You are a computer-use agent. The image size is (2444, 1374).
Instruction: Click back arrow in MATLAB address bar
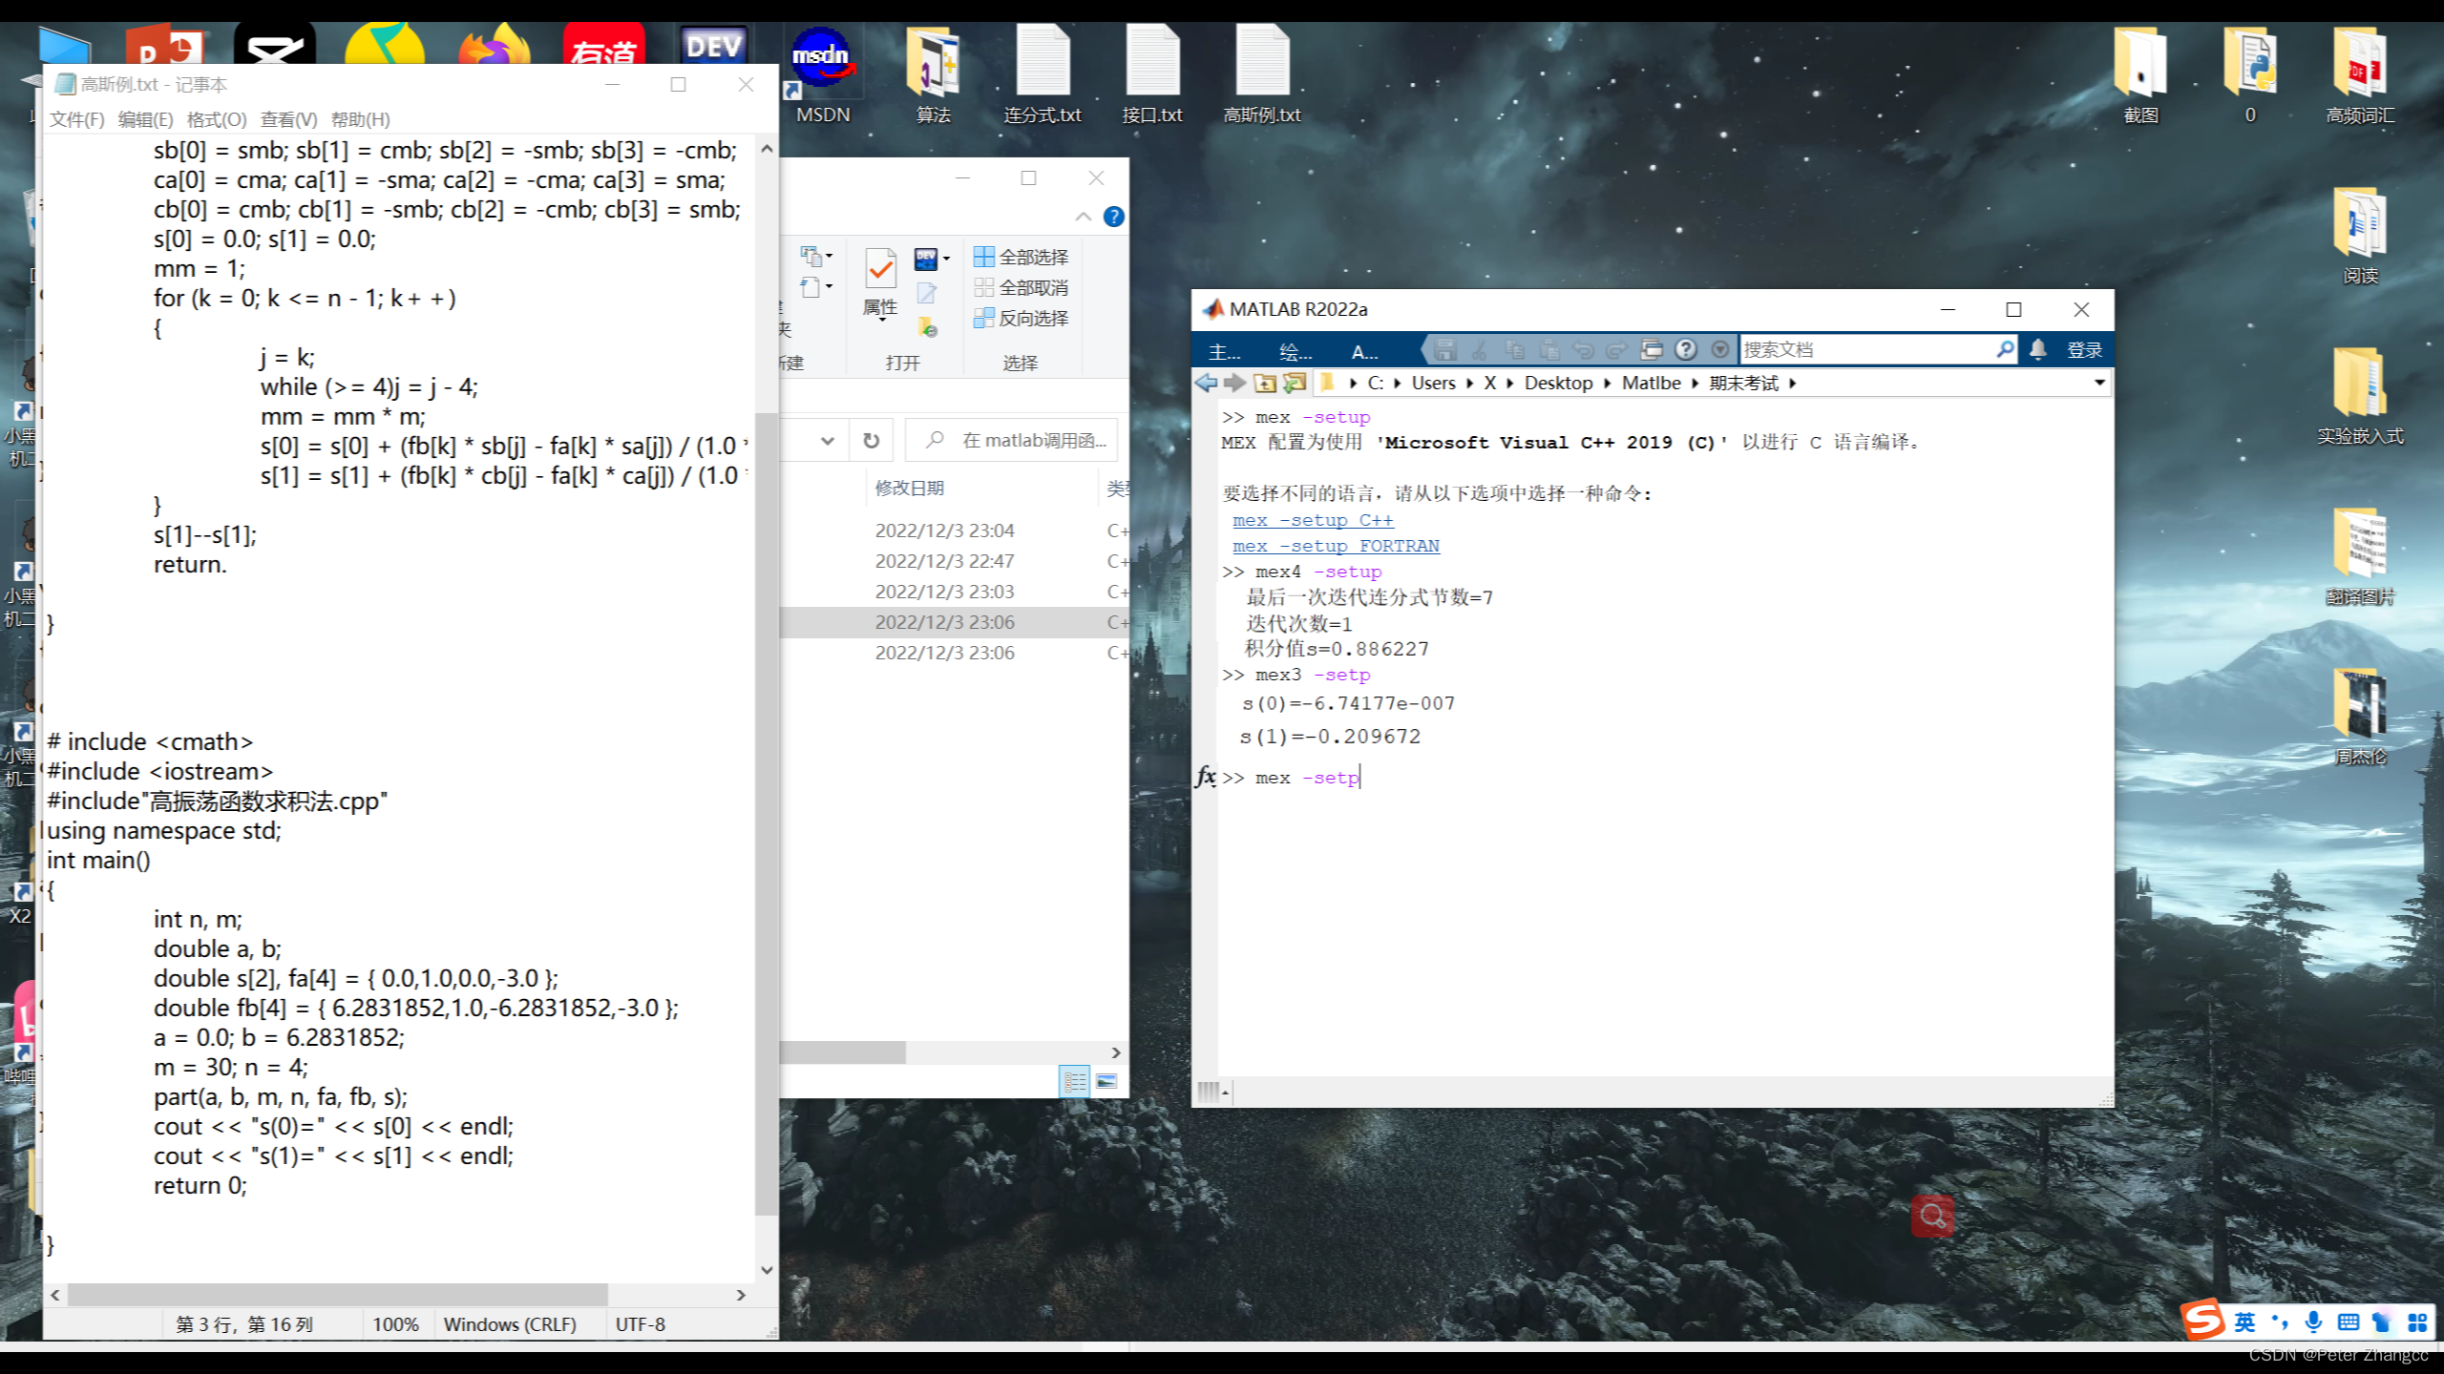pyautogui.click(x=1206, y=384)
